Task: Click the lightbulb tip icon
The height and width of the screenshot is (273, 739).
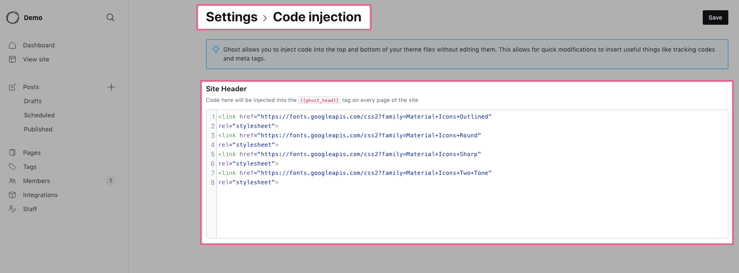Action: pos(216,49)
